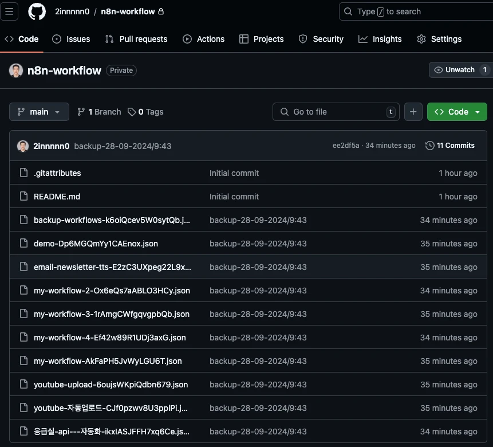This screenshot has height=447, width=493.
Task: Open the Actions tab
Action: pyautogui.click(x=204, y=39)
